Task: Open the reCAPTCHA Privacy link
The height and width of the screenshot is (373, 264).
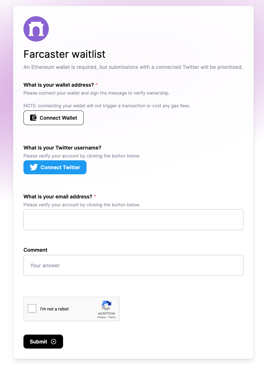Action: coord(101,317)
